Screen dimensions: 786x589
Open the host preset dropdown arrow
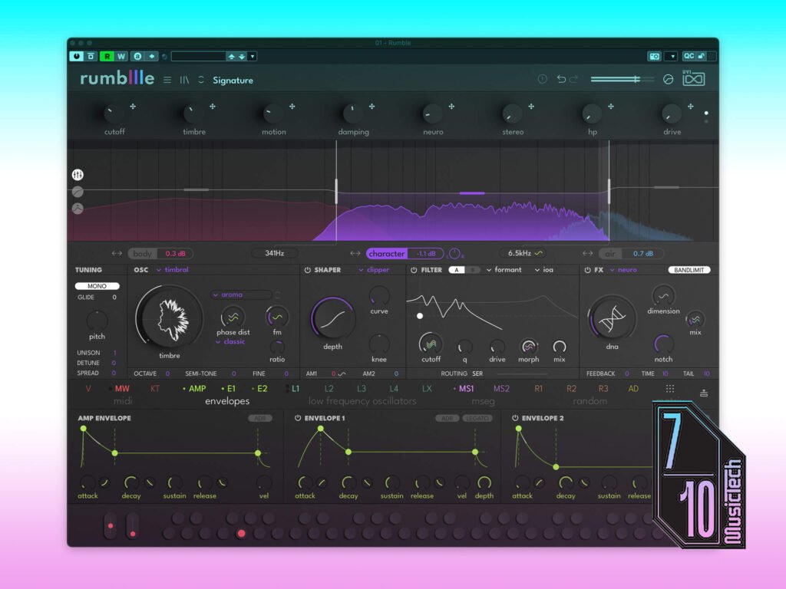pyautogui.click(x=253, y=57)
